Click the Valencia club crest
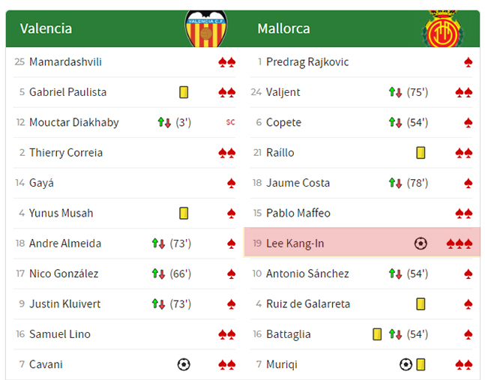The width and height of the screenshot is (485, 380). tap(205, 28)
